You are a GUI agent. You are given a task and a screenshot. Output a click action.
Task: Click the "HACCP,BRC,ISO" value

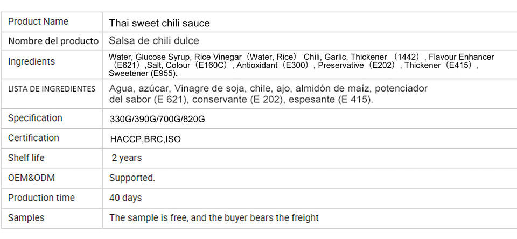coord(145,139)
